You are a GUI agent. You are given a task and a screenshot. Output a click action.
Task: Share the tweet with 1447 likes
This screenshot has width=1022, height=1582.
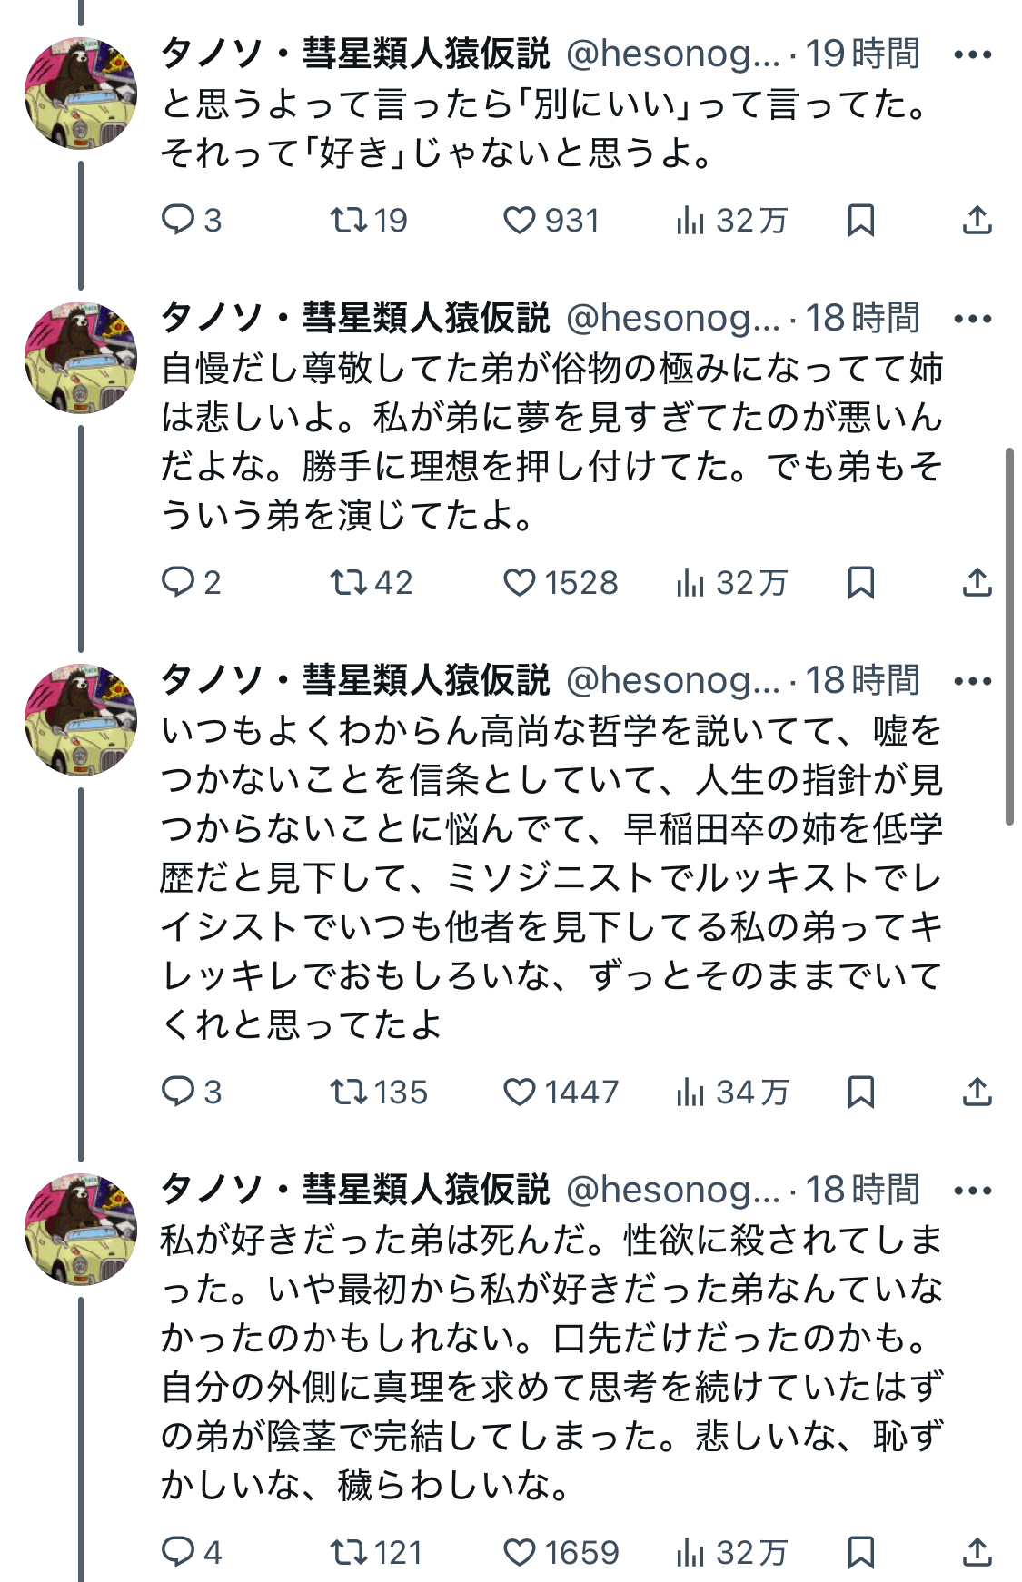(977, 1092)
